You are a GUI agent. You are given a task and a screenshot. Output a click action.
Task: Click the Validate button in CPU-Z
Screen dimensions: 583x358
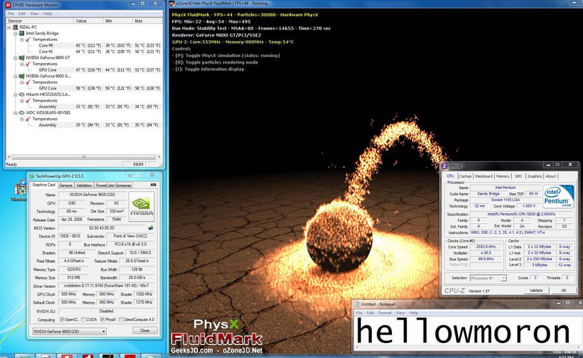click(536, 291)
